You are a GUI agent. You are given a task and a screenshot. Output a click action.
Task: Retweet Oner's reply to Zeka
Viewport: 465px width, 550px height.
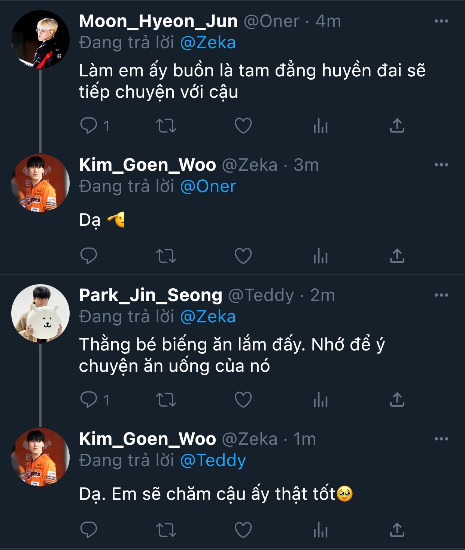[x=166, y=125]
